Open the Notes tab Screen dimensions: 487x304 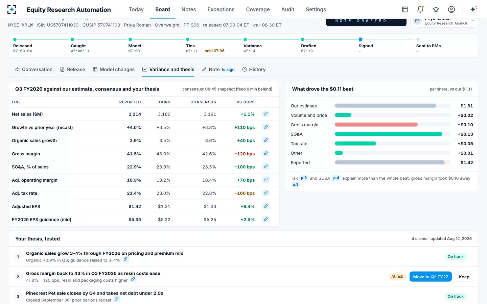[x=189, y=9]
